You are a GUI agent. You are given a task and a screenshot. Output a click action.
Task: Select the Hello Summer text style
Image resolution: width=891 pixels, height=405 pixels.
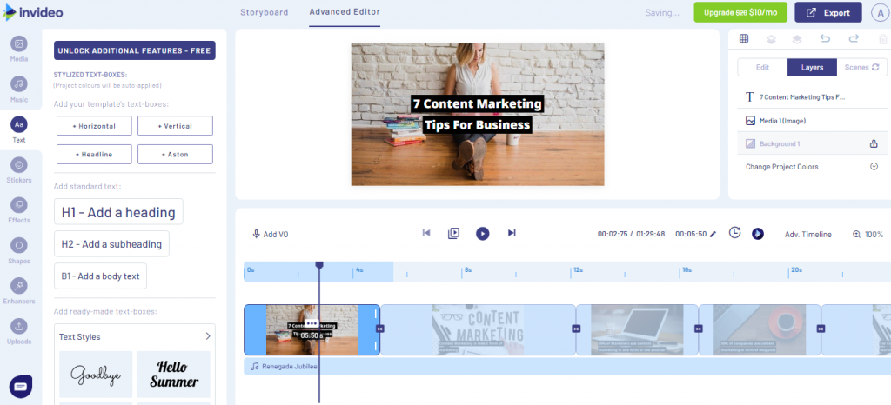point(174,375)
